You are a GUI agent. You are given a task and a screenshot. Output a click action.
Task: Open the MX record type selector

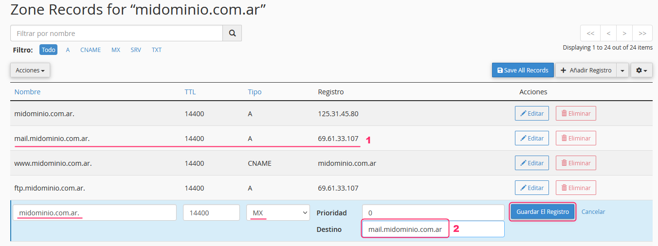278,213
